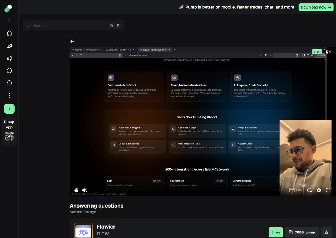
Task: Click the green plus create button
Action: (9, 109)
